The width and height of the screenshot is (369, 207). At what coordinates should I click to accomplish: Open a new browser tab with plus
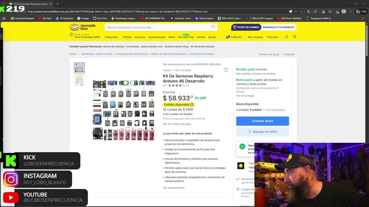coord(57,4)
